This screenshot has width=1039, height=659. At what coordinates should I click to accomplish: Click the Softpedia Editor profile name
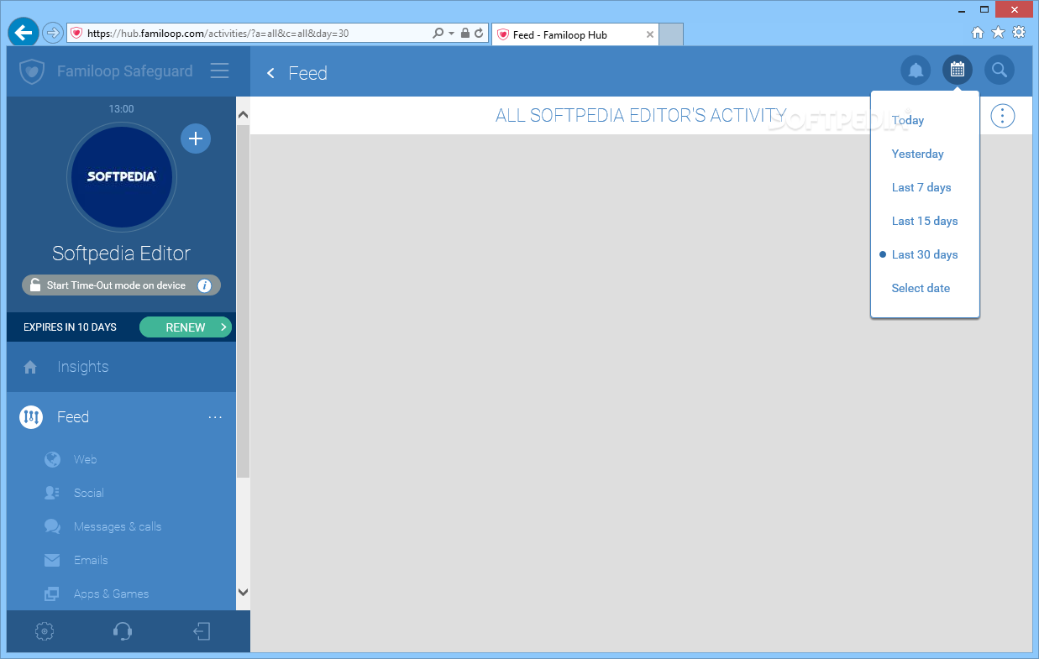121,254
